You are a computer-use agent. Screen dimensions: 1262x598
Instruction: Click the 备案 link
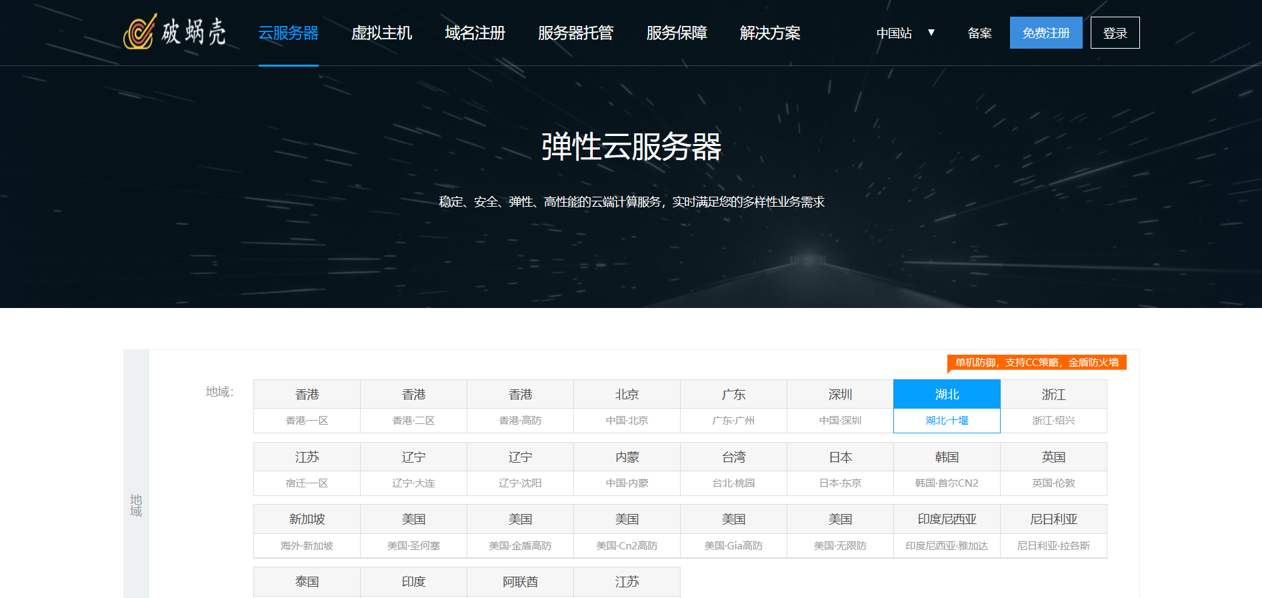tap(979, 33)
